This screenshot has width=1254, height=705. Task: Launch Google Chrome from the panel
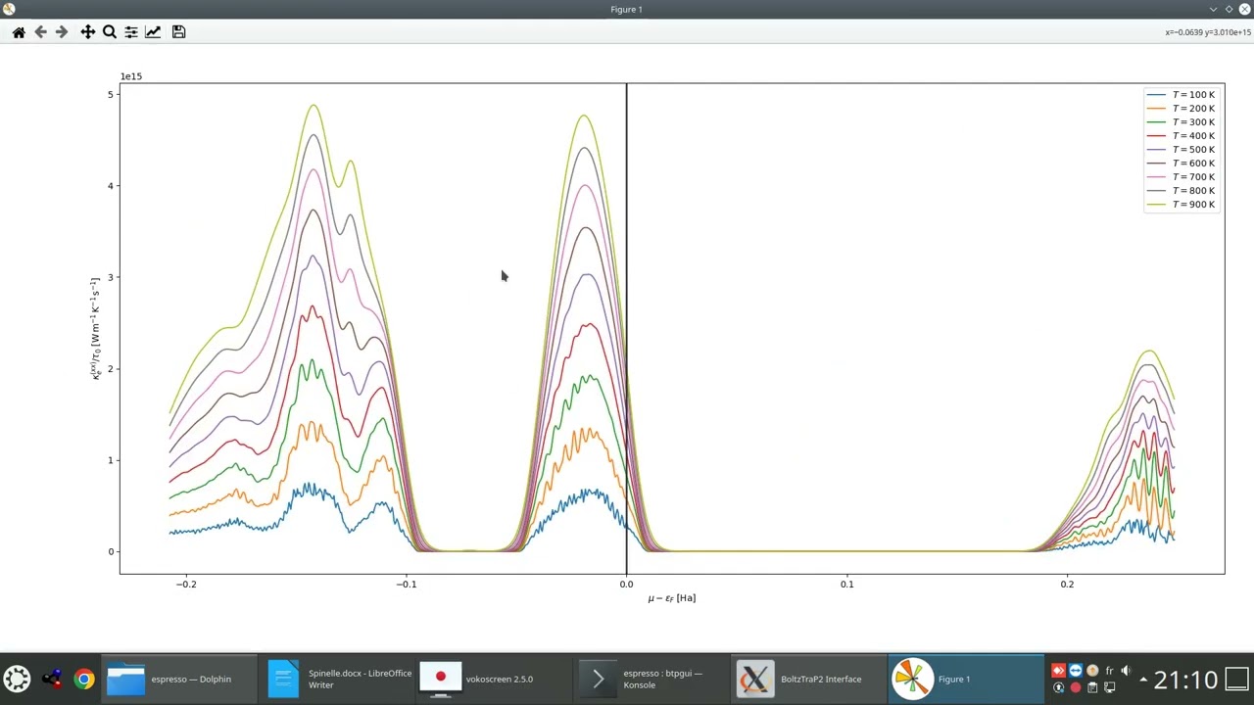pyautogui.click(x=84, y=679)
